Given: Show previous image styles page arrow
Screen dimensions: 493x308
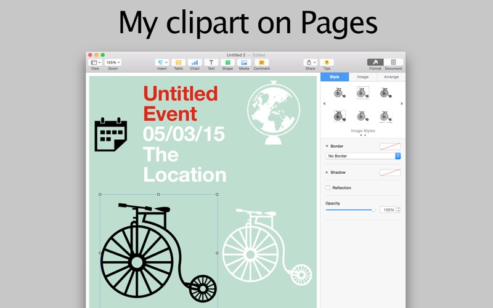Looking at the screenshot, I should point(324,103).
